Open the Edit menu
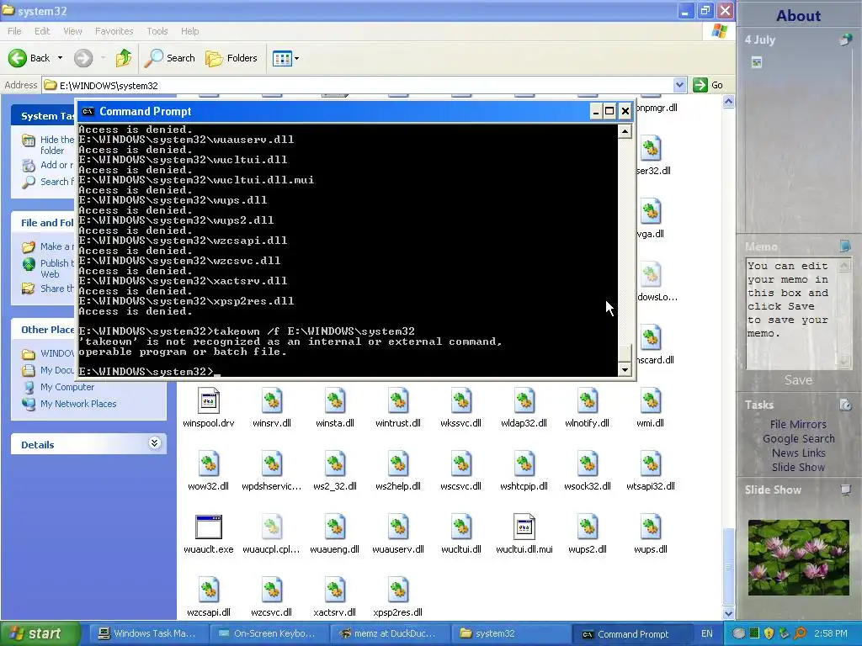The height and width of the screenshot is (646, 862). click(42, 31)
